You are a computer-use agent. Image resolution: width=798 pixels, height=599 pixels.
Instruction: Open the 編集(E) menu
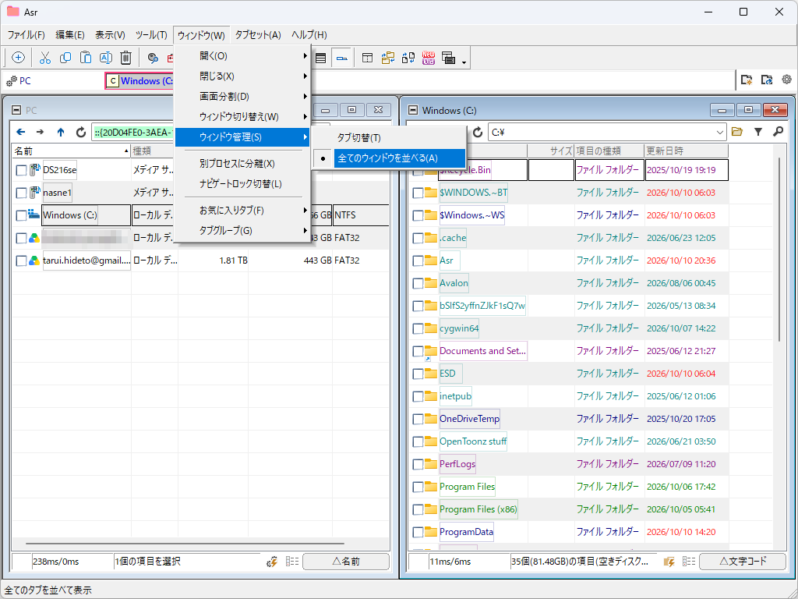tap(70, 35)
